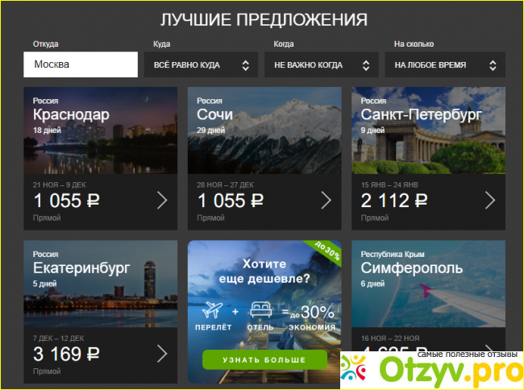Open the 'НА ЛЮБОЕ ВРЕМЯ' duration dropdown

(x=445, y=64)
